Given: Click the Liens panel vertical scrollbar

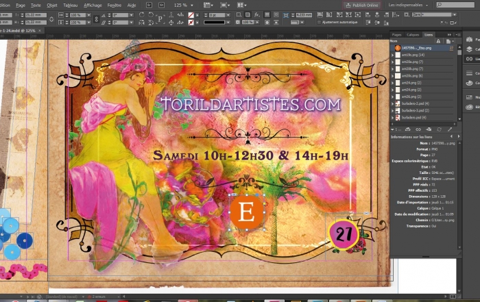Looking at the screenshot, I should pos(459,82).
